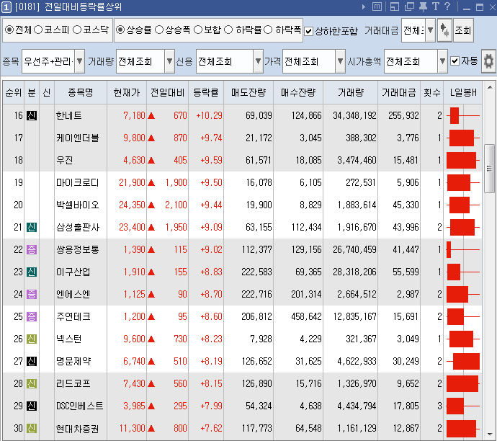
Task: Click the window number '1' icon in the title bar
Action: coord(6,7)
